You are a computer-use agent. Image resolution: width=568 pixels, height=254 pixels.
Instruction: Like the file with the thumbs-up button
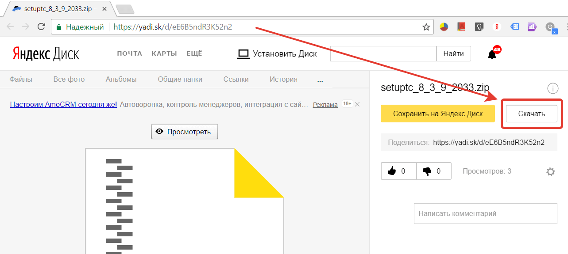398,171
